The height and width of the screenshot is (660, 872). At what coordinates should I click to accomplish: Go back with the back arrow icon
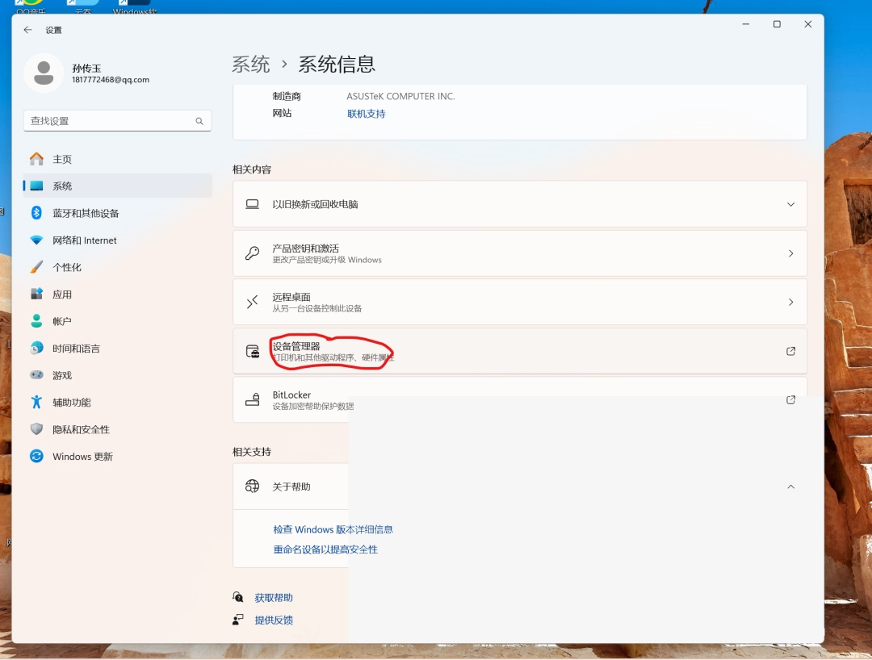click(x=27, y=30)
